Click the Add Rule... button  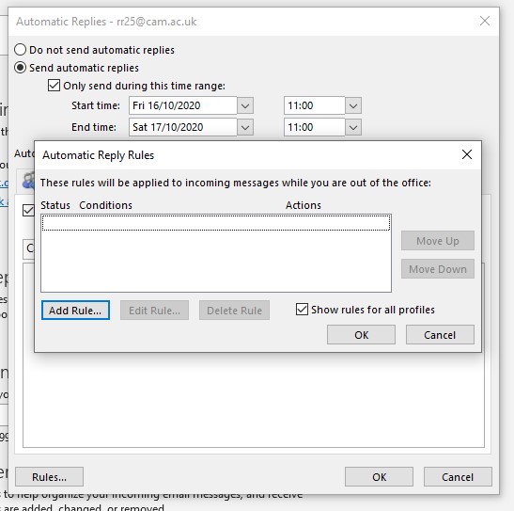tap(75, 311)
